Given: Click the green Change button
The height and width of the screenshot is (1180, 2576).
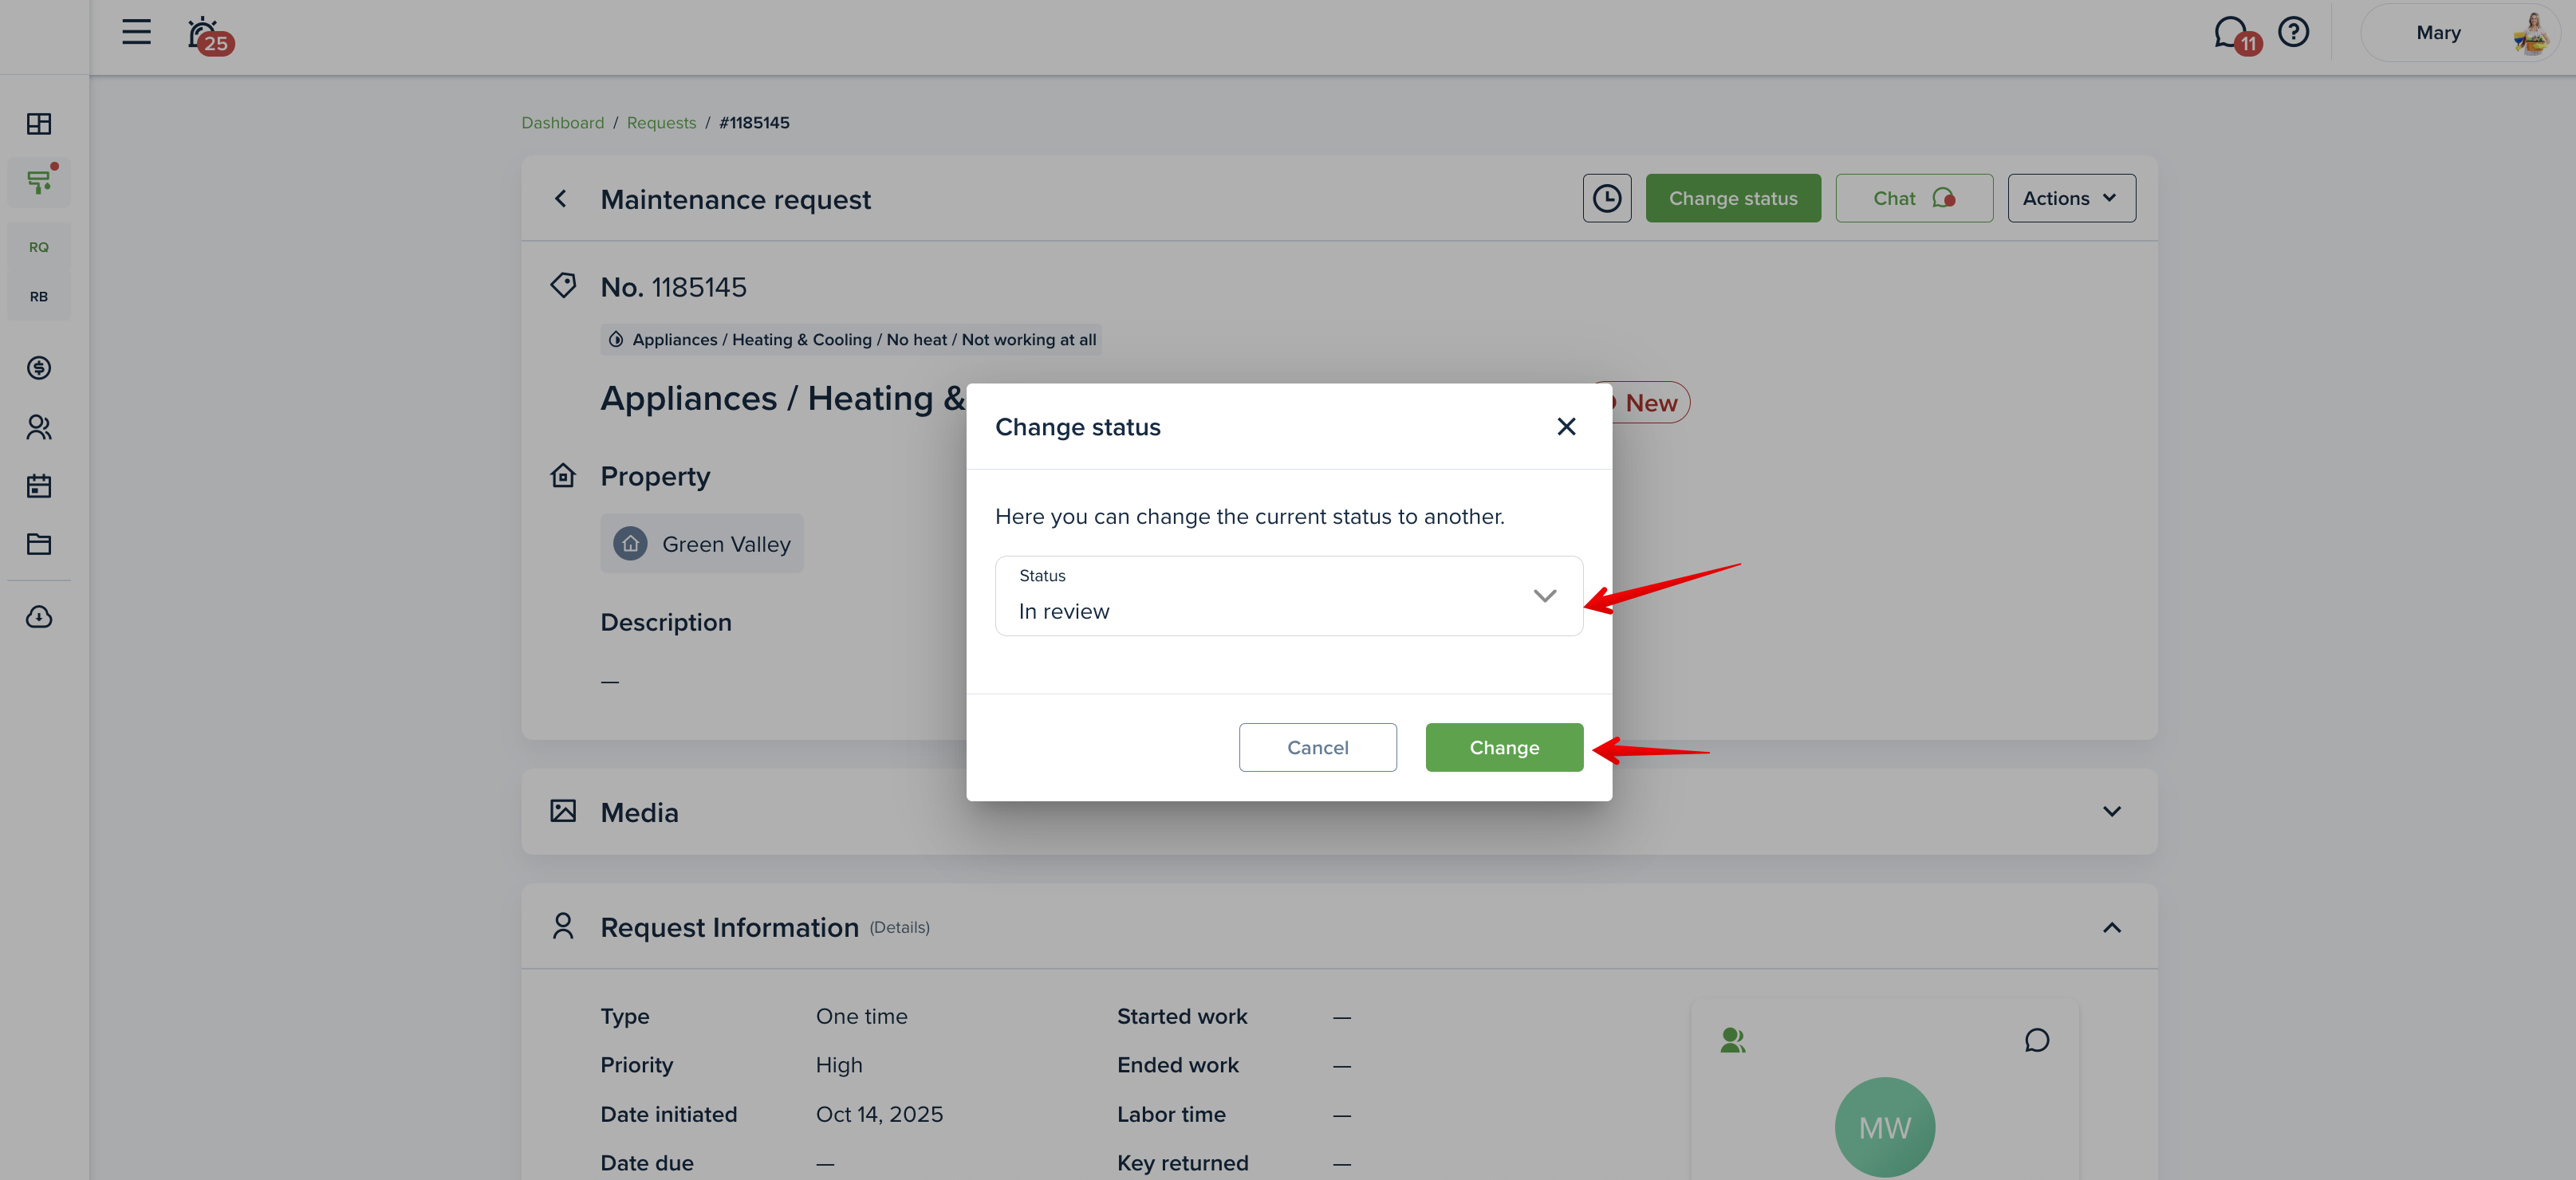Looking at the screenshot, I should tap(1503, 748).
